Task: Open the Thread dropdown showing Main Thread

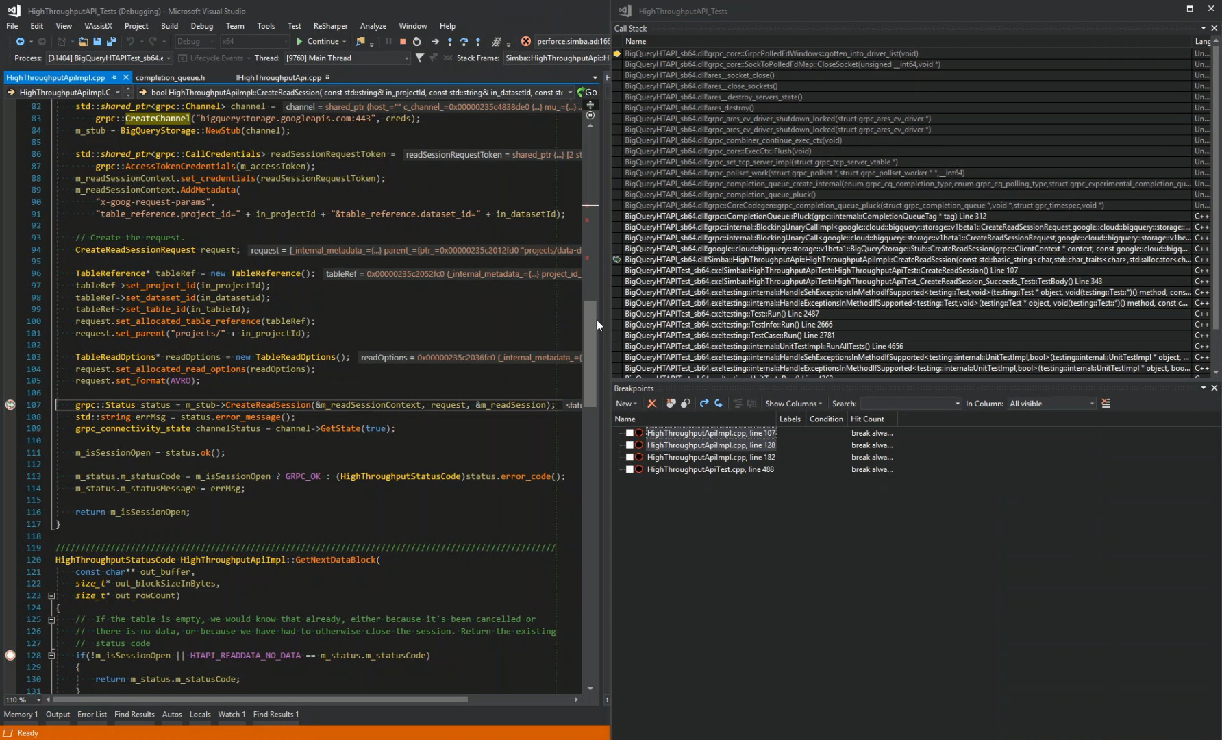Action: tap(346, 58)
